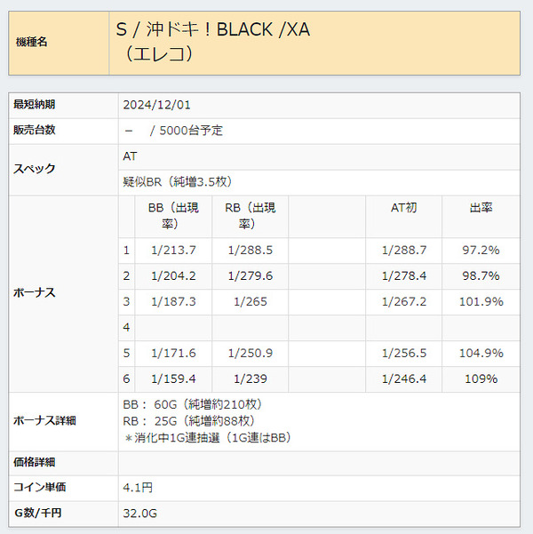Select AT初 value 1/246.4
Image resolution: width=533 pixels, height=534 pixels.
click(x=404, y=379)
